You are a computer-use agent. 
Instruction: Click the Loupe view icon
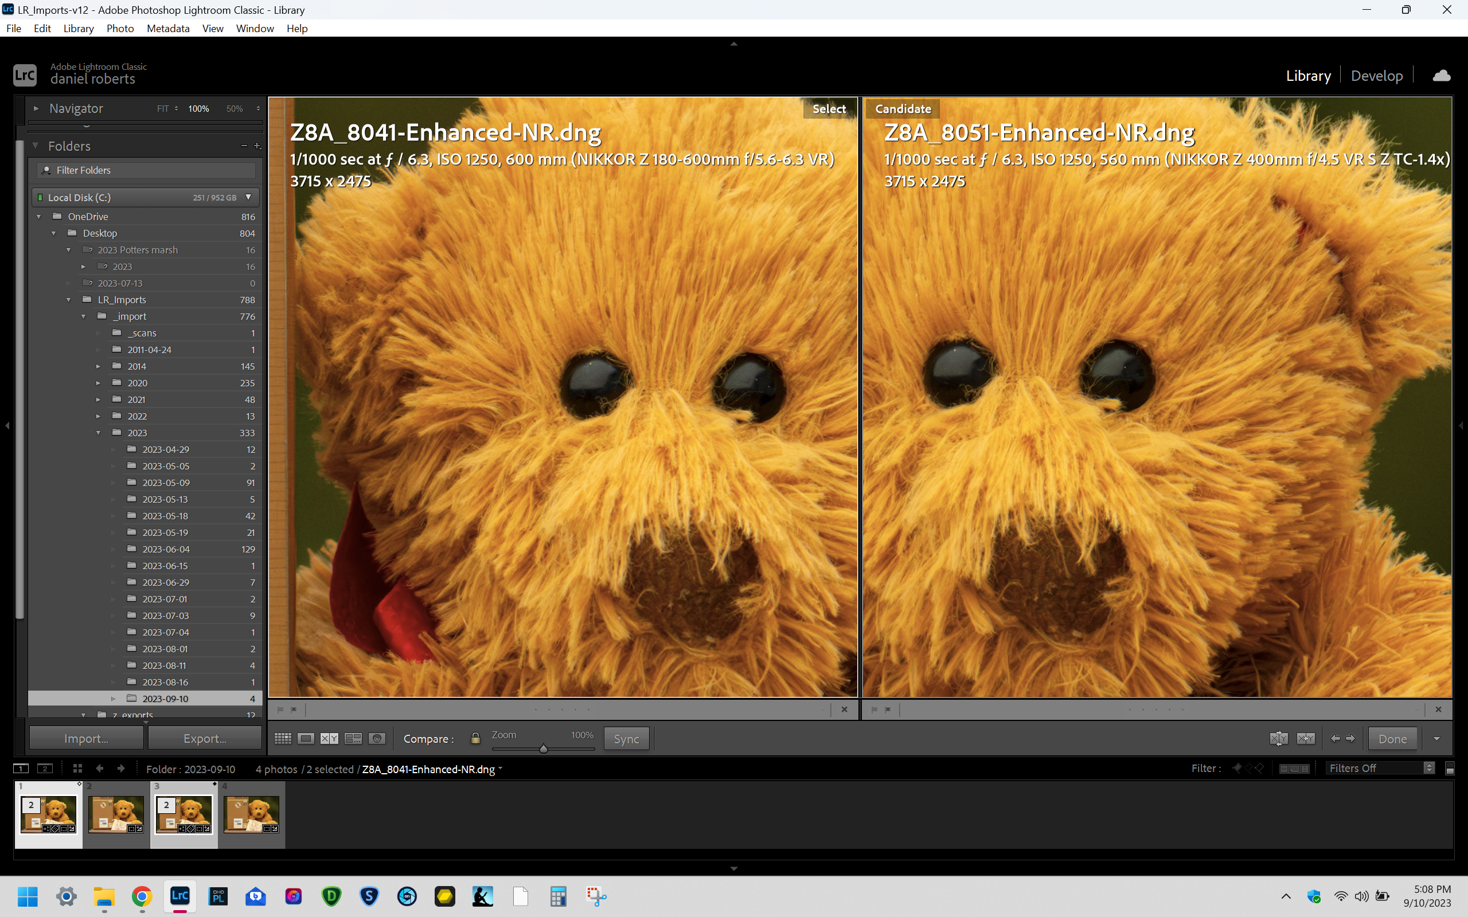pyautogui.click(x=306, y=738)
